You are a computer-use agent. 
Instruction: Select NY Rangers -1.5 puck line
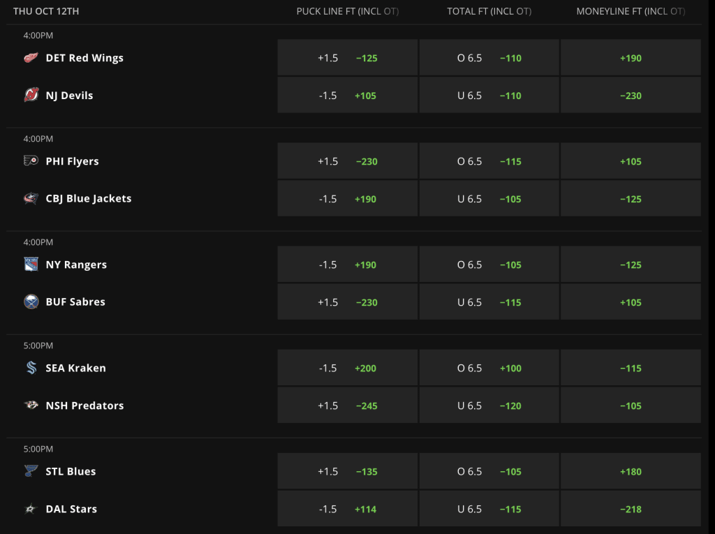click(348, 264)
